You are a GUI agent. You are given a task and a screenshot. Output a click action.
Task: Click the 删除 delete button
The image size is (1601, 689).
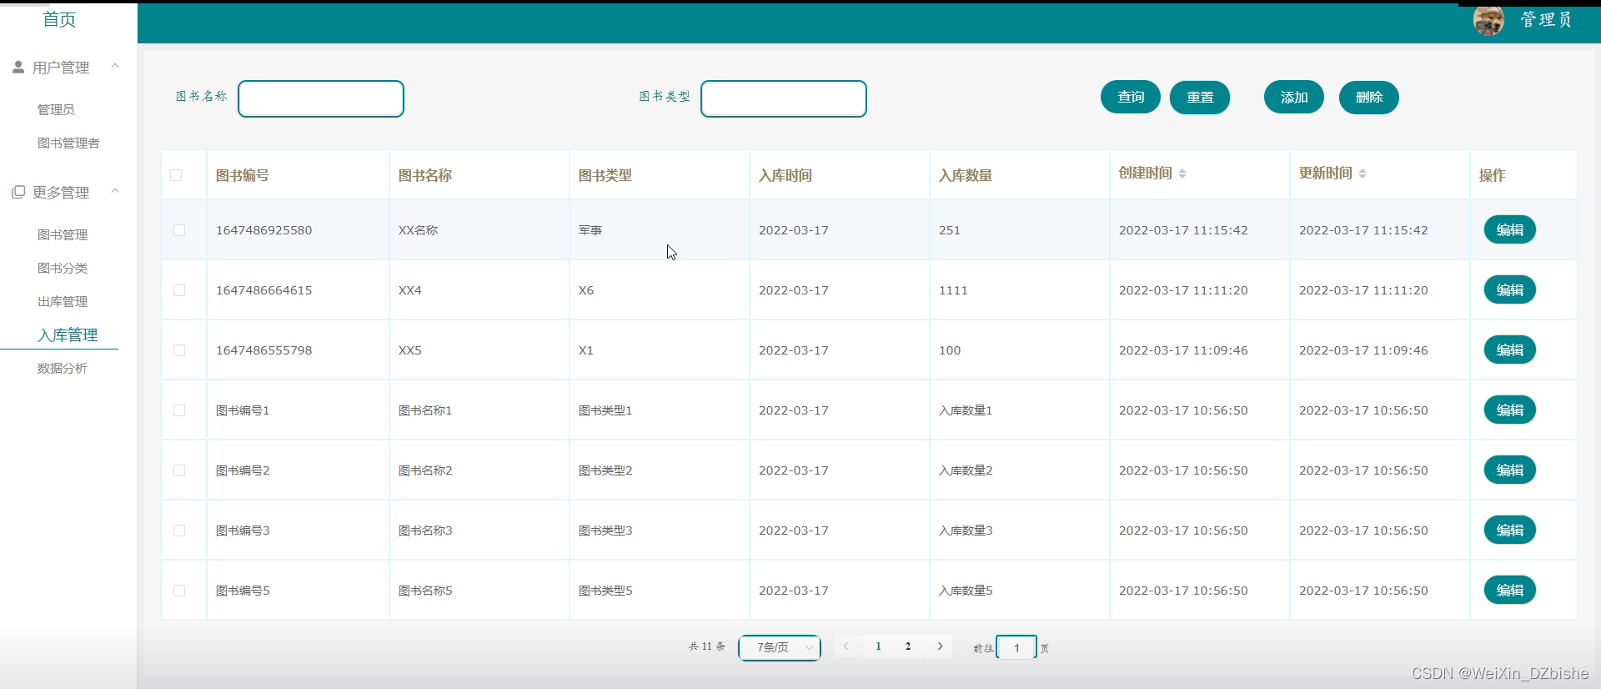coord(1369,98)
